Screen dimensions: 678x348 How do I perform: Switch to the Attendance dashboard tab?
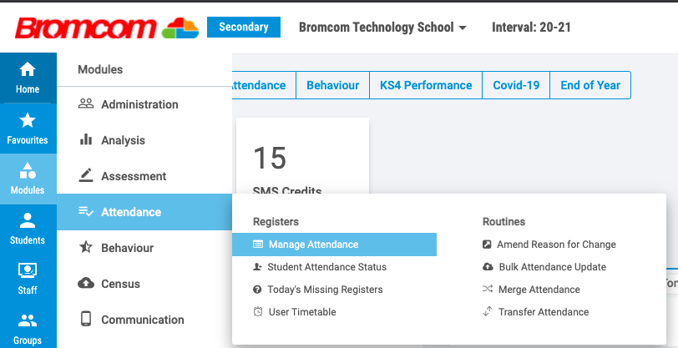click(264, 85)
